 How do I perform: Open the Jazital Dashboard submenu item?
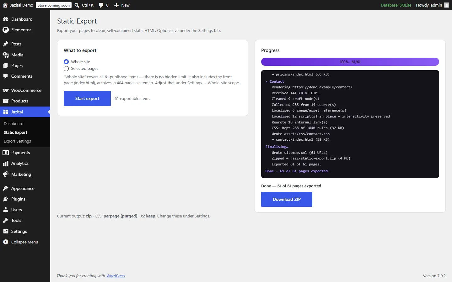coord(13,123)
